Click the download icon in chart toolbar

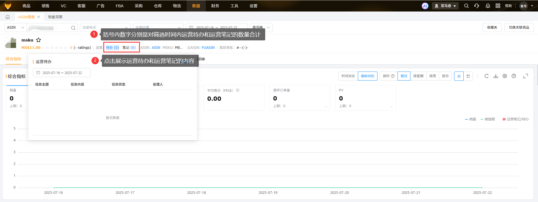point(496,76)
